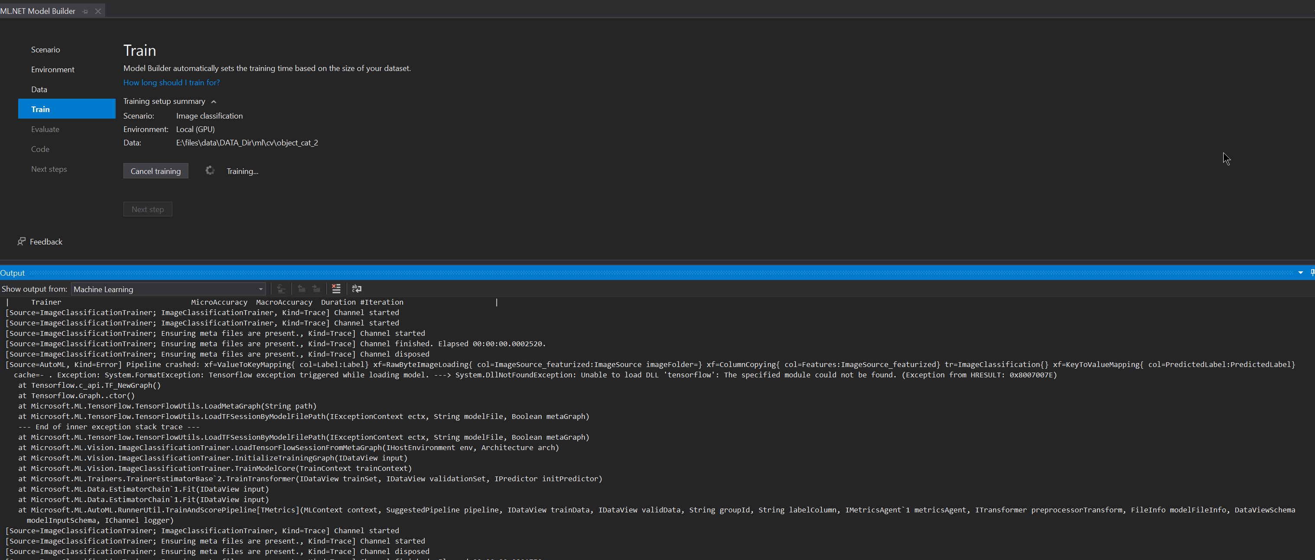The image size is (1315, 560).
Task: Collapse Training setup summary chevron
Action: click(x=213, y=102)
